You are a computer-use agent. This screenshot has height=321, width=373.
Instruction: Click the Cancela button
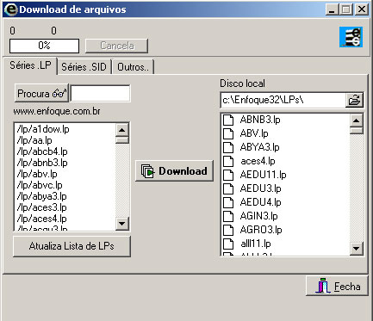pyautogui.click(x=116, y=46)
